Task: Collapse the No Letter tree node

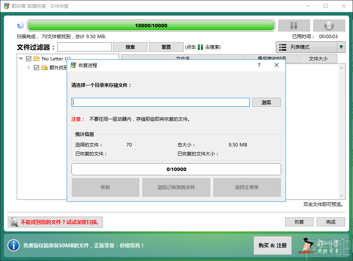Action: [x=21, y=58]
